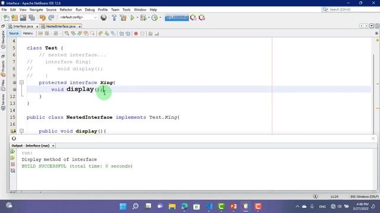The image size is (380, 213).
Task: Open the Refactor menu
Action: [66, 9]
